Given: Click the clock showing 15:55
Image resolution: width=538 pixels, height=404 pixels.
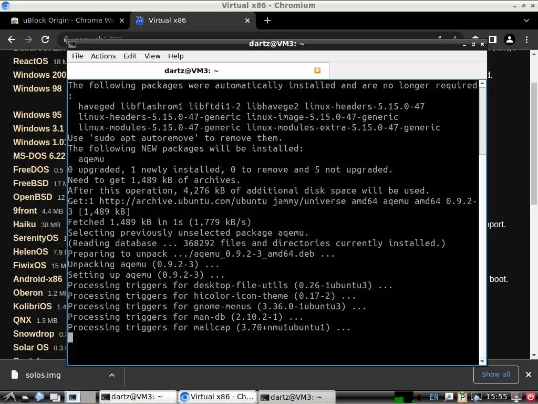Looking at the screenshot, I should pos(496,397).
